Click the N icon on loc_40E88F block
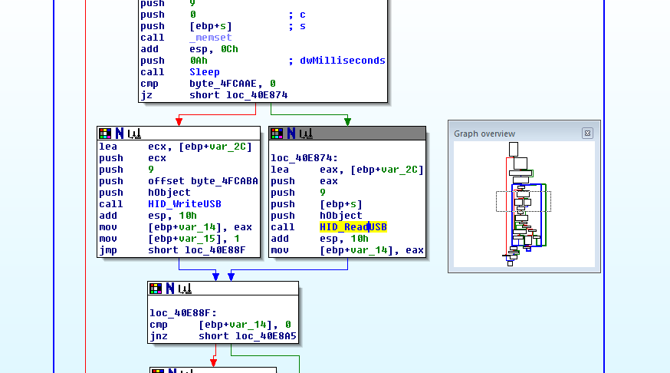Viewport: 670px width, 373px height. click(x=170, y=289)
